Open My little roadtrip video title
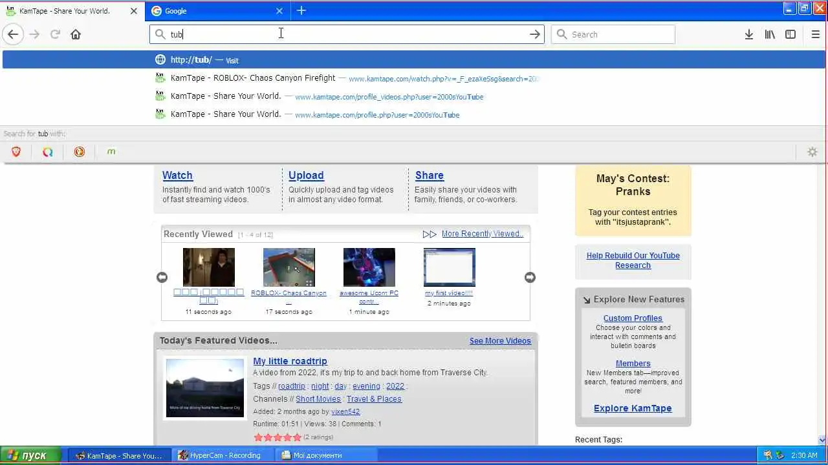Image resolution: width=828 pixels, height=465 pixels. (290, 361)
